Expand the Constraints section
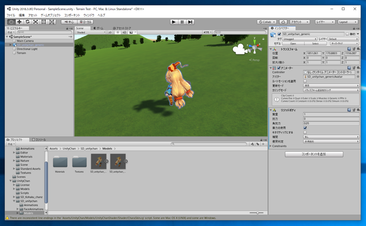This screenshot has height=226, width=366. [271, 146]
